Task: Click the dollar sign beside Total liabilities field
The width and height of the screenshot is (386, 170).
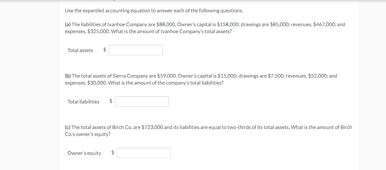Action: (x=111, y=101)
